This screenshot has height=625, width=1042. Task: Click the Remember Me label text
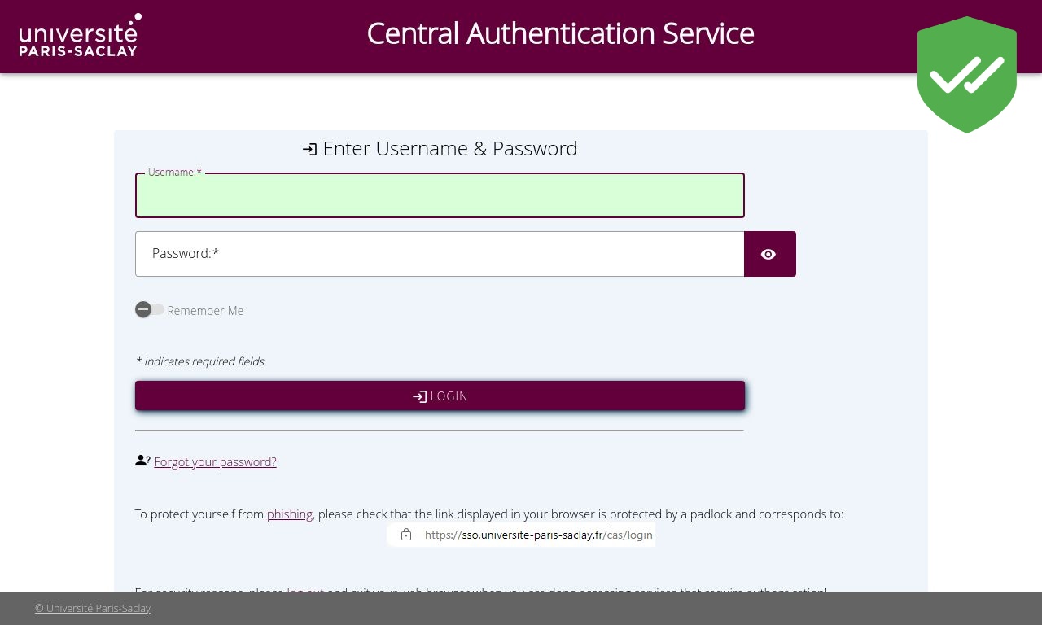[x=205, y=311]
